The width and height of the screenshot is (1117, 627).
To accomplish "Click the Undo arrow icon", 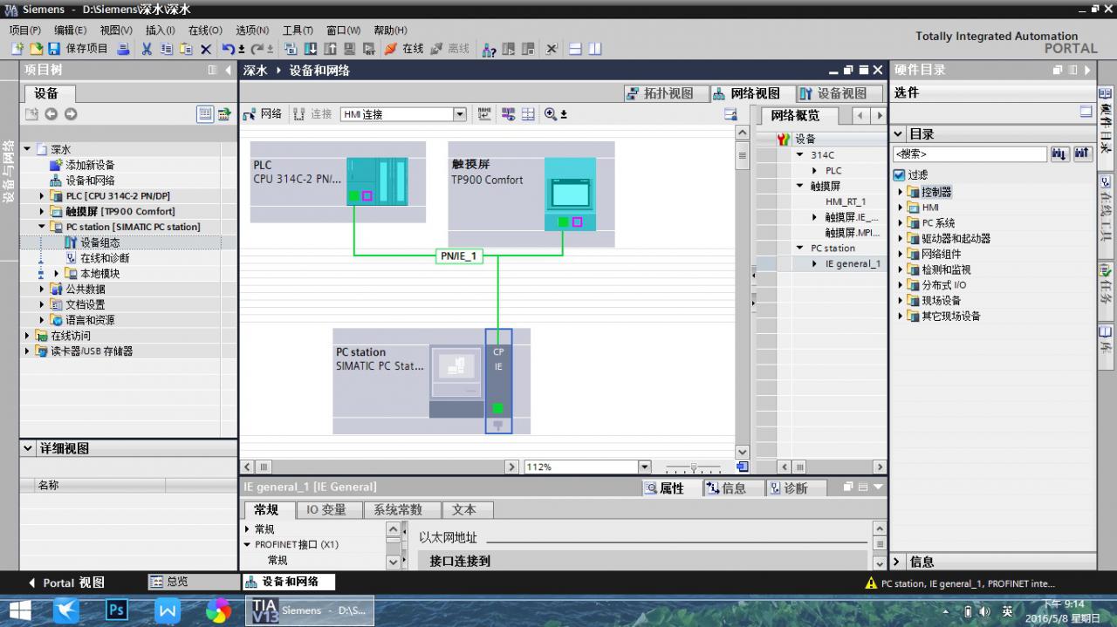I will [229, 49].
